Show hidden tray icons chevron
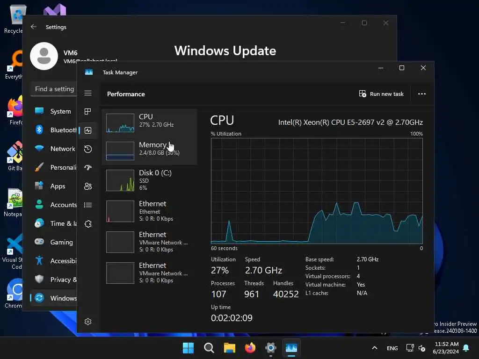This screenshot has height=359, width=479. [x=375, y=348]
